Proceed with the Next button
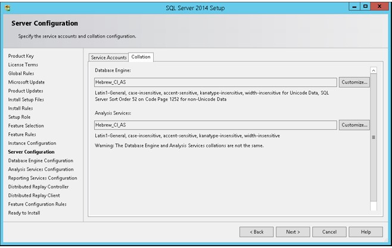The image size is (392, 248). (293, 232)
